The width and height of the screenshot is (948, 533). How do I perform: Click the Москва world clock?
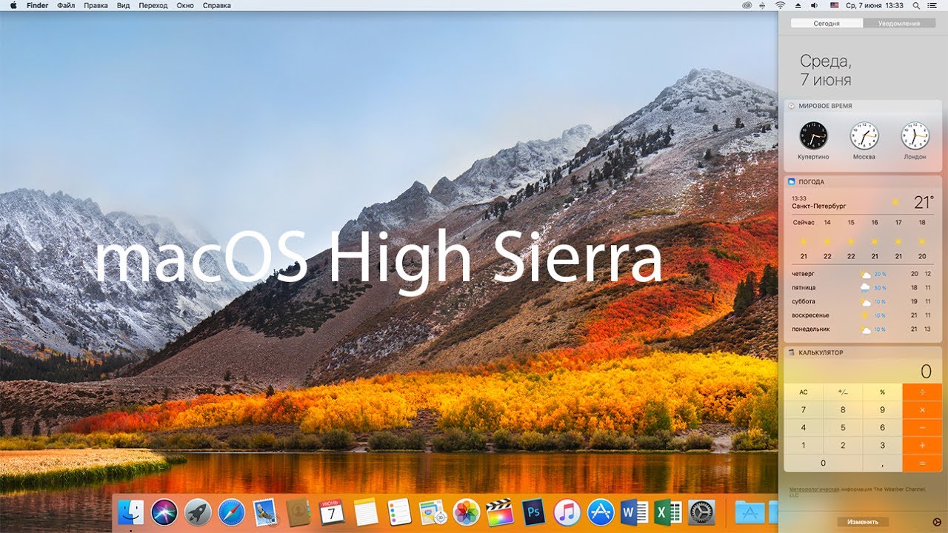tap(864, 138)
